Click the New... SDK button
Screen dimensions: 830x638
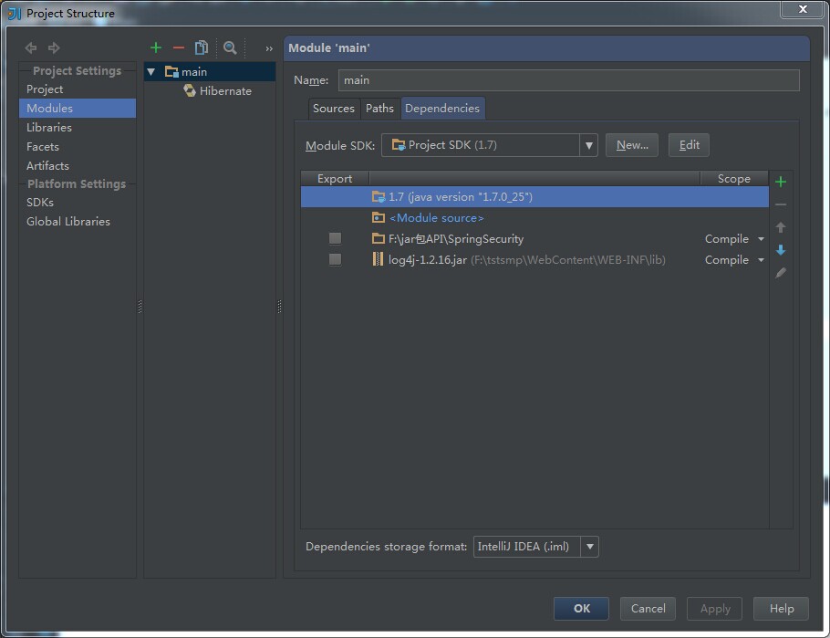632,145
